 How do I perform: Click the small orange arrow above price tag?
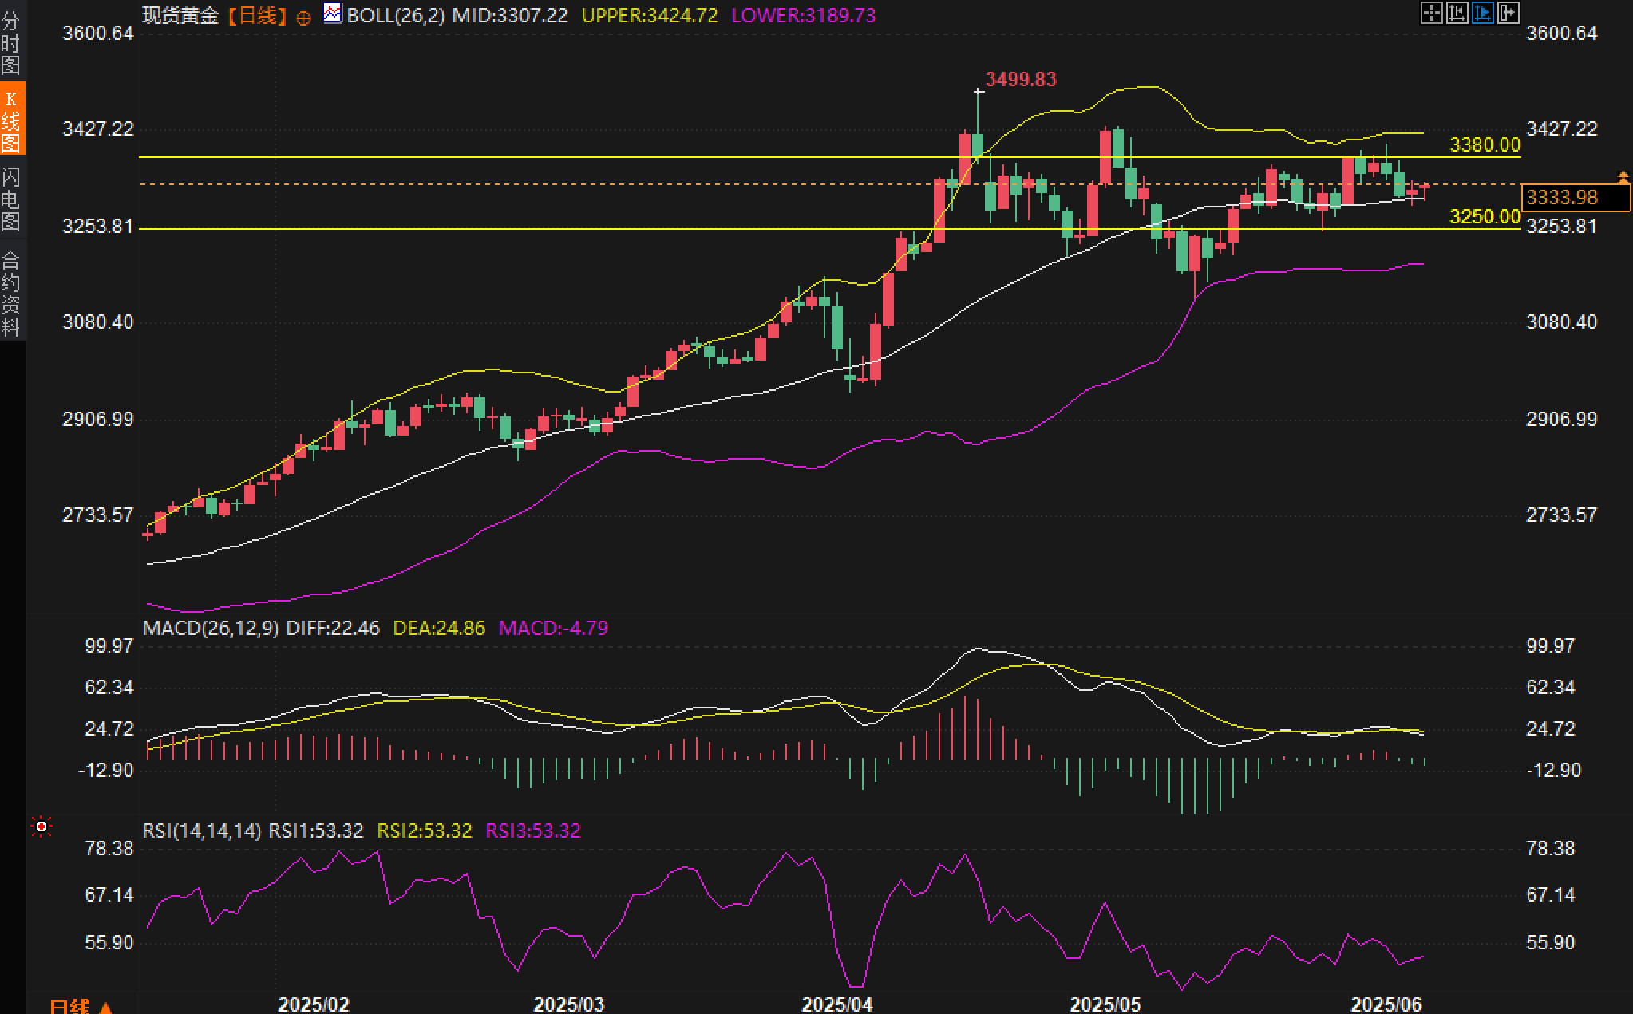[x=1623, y=177]
